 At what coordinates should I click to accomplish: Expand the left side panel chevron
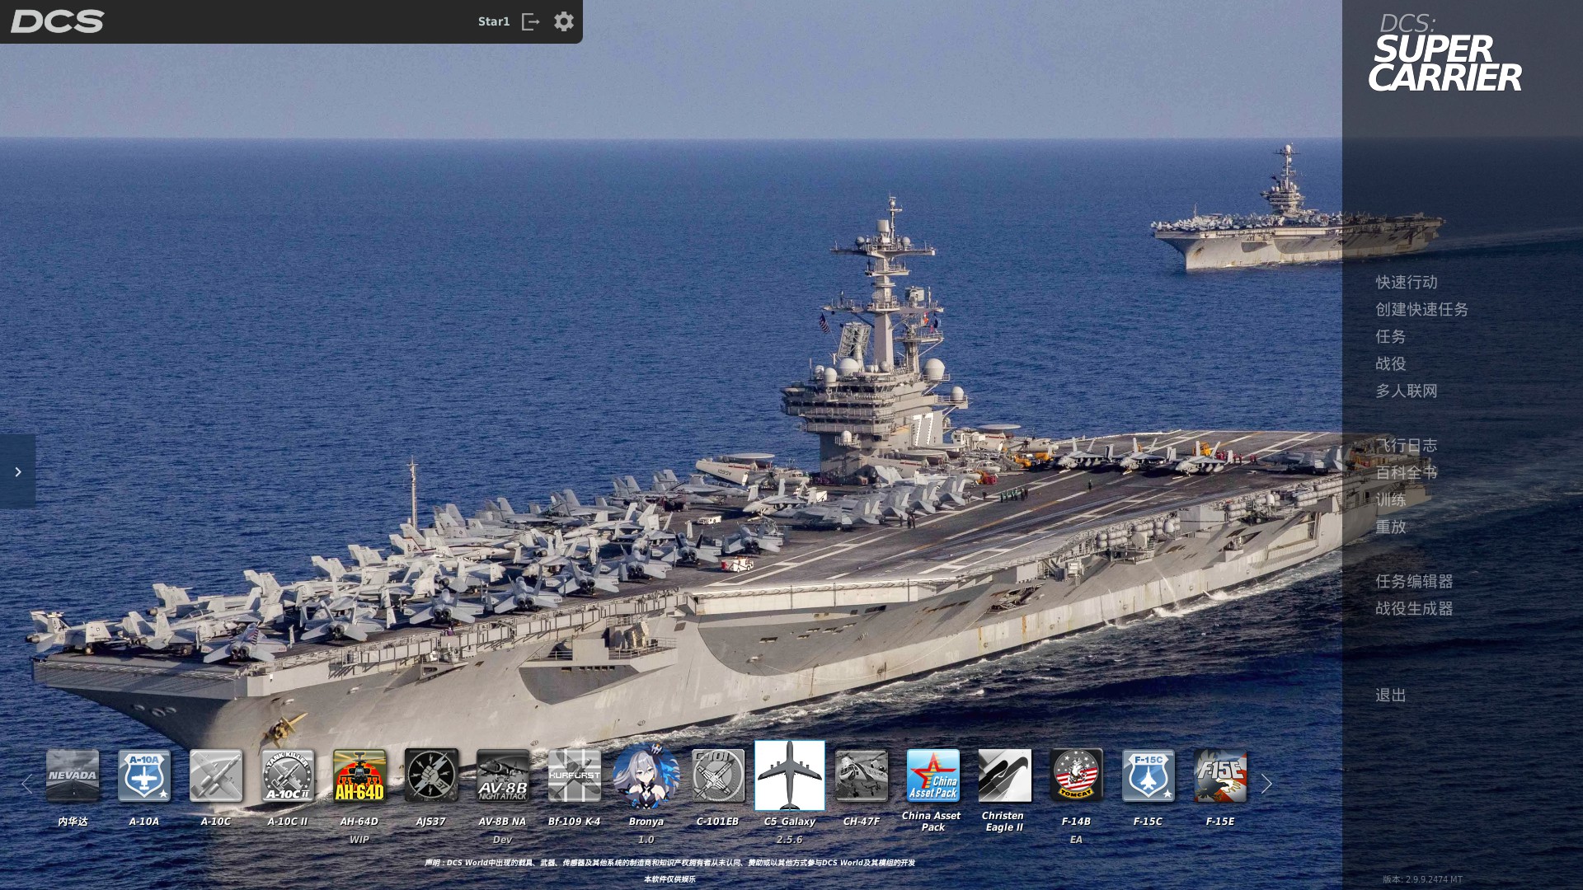click(x=17, y=471)
